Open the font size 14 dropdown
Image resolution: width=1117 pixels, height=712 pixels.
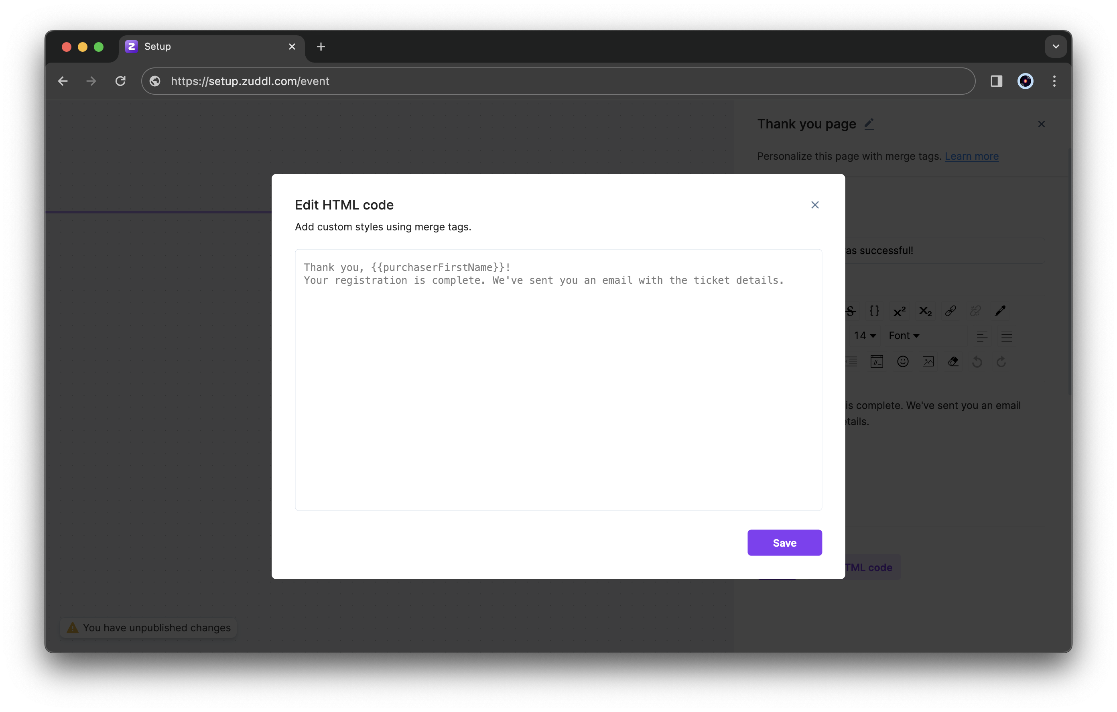tap(865, 336)
